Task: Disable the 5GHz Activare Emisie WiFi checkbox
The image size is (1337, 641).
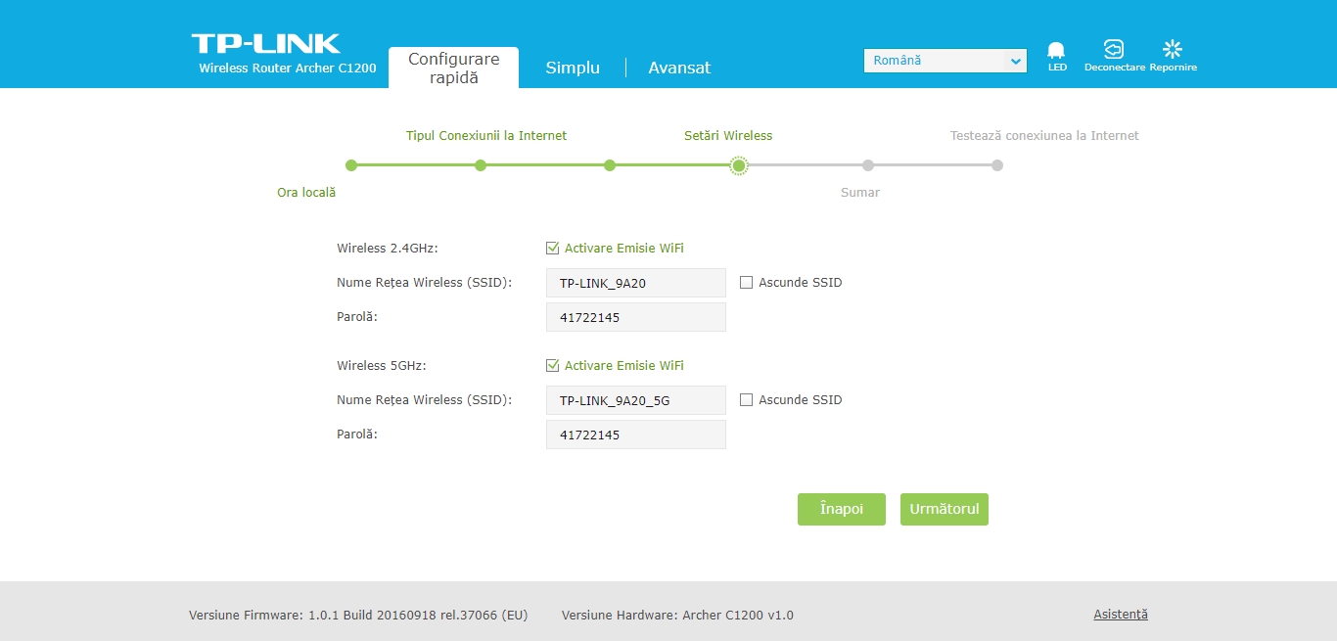Action: pyautogui.click(x=553, y=366)
